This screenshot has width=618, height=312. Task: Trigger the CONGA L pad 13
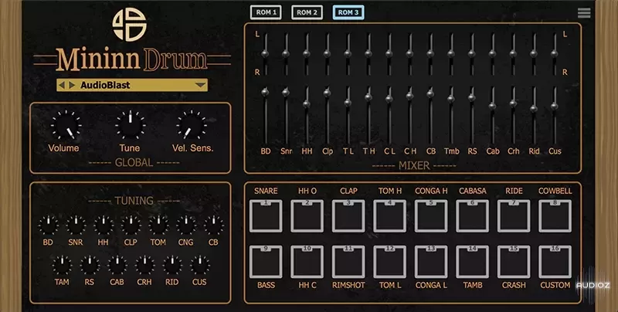click(431, 262)
